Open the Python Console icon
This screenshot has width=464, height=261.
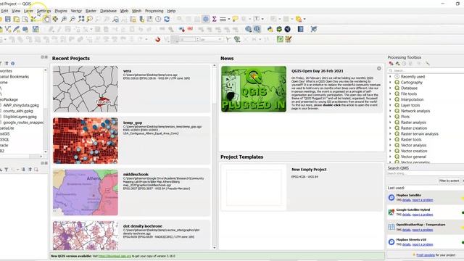click(270, 29)
